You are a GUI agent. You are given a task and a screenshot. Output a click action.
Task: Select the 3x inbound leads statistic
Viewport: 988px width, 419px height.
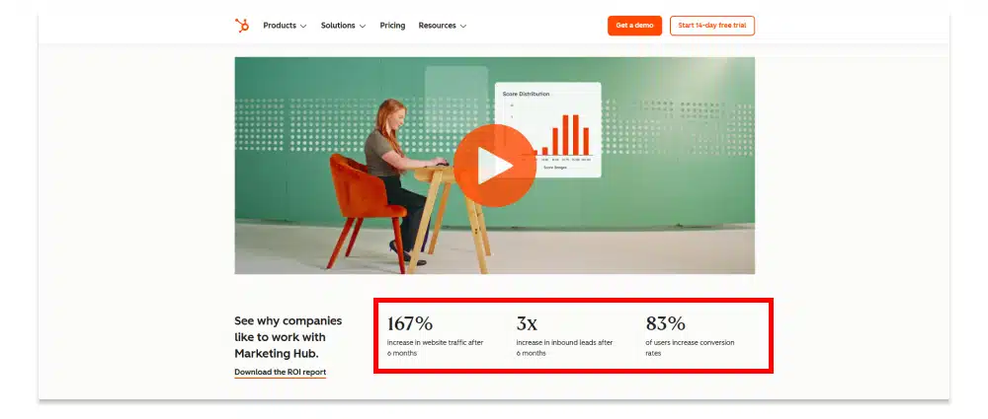(564, 336)
